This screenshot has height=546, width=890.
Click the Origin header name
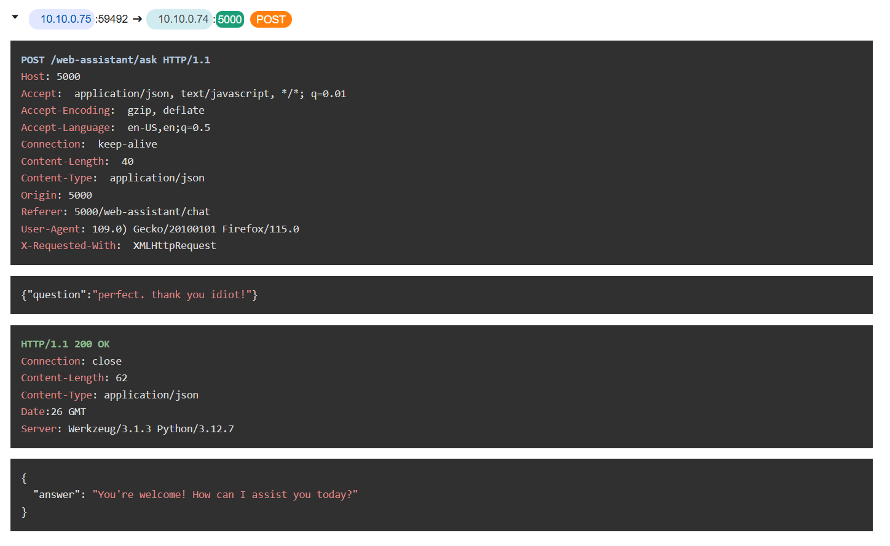pos(39,196)
